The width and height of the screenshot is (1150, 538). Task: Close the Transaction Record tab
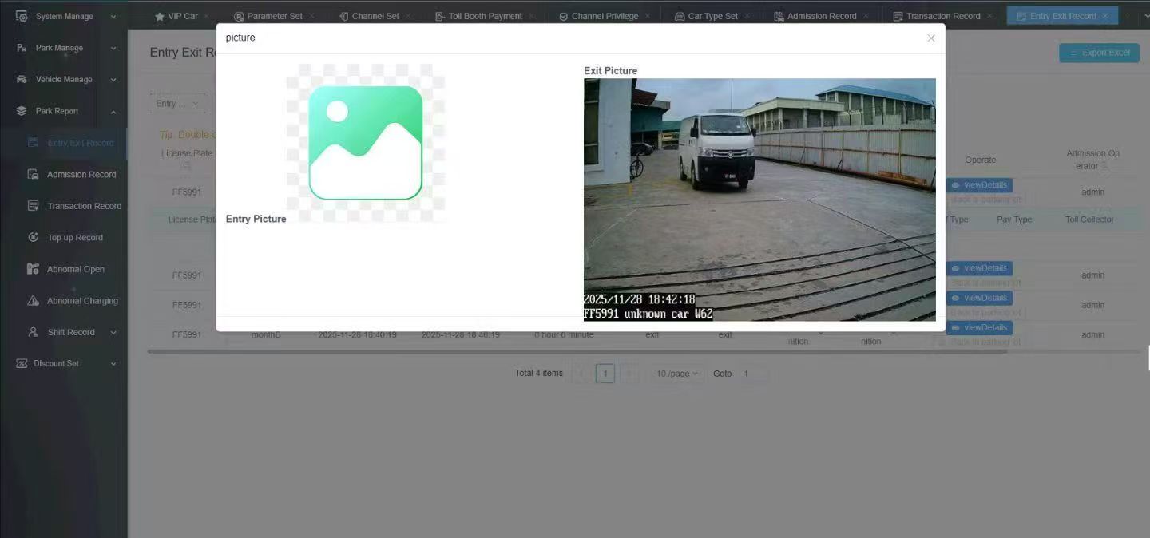tap(990, 16)
